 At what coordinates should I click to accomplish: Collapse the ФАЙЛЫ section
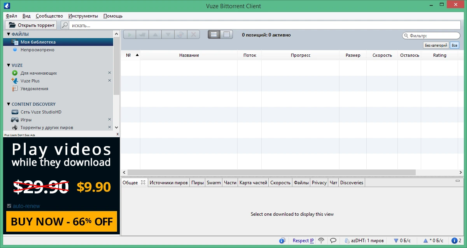(x=9, y=34)
